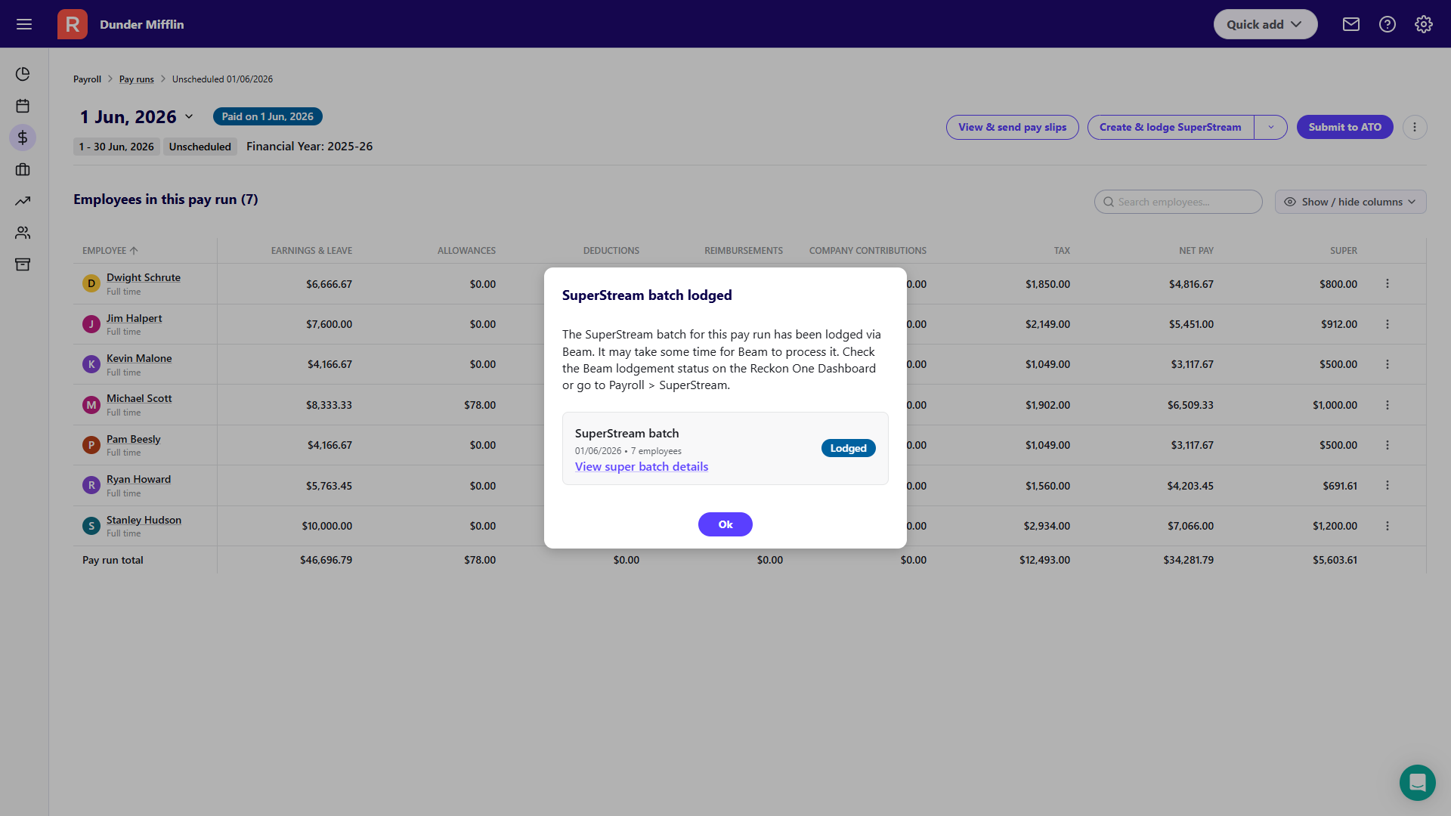1451x816 pixels.
Task: Open Jim Halpert employee link
Action: click(134, 318)
